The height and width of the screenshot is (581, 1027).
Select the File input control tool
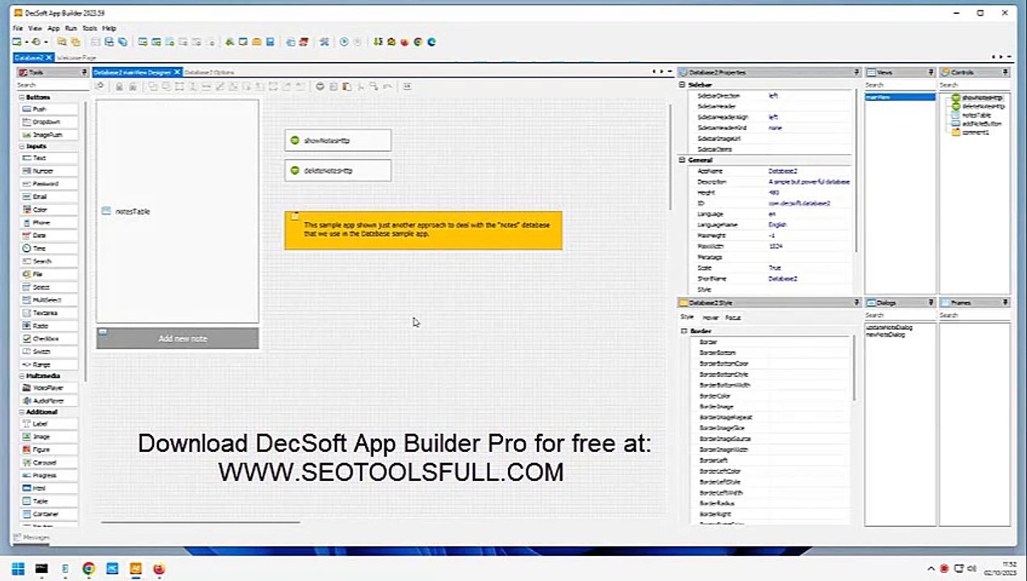[50, 274]
